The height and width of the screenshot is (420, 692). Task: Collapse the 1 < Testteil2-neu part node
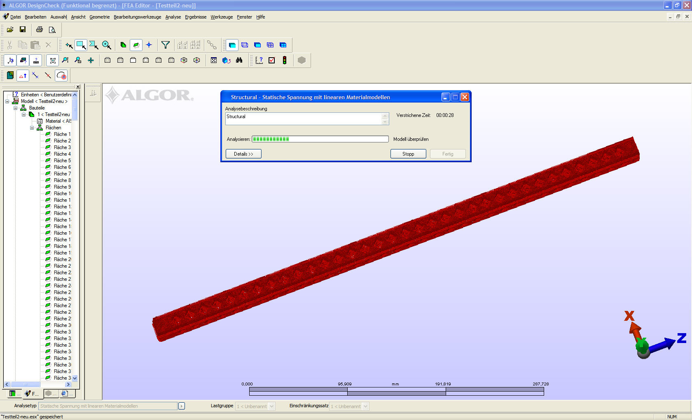point(23,114)
